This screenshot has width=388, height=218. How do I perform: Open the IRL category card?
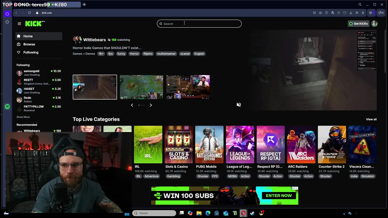[x=148, y=144]
